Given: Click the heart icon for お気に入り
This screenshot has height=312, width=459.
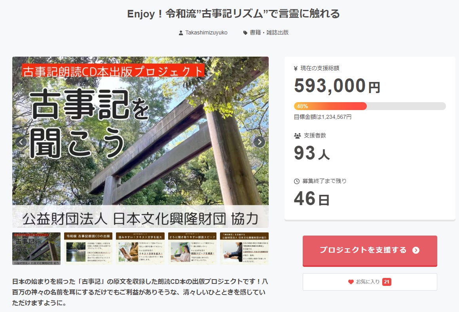Looking at the screenshot, I should pos(351,282).
